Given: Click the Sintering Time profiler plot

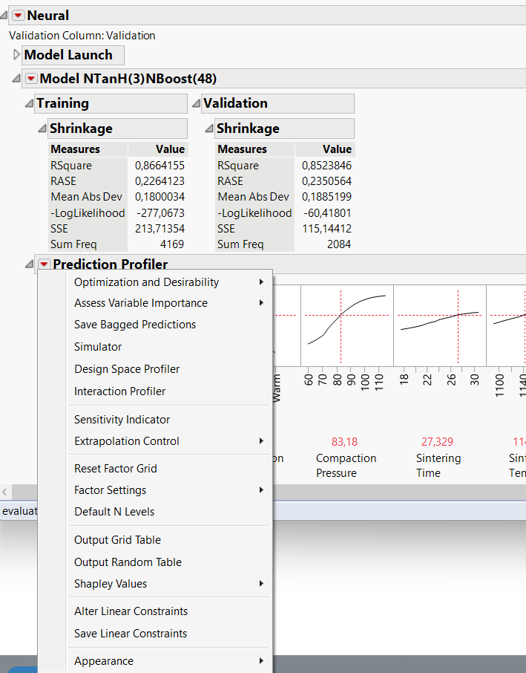Looking at the screenshot, I should coord(440,325).
